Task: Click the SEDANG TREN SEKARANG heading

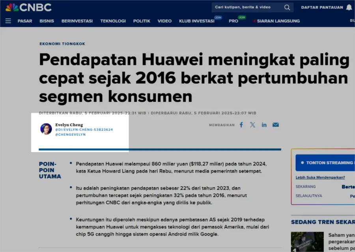Action: [x=323, y=222]
